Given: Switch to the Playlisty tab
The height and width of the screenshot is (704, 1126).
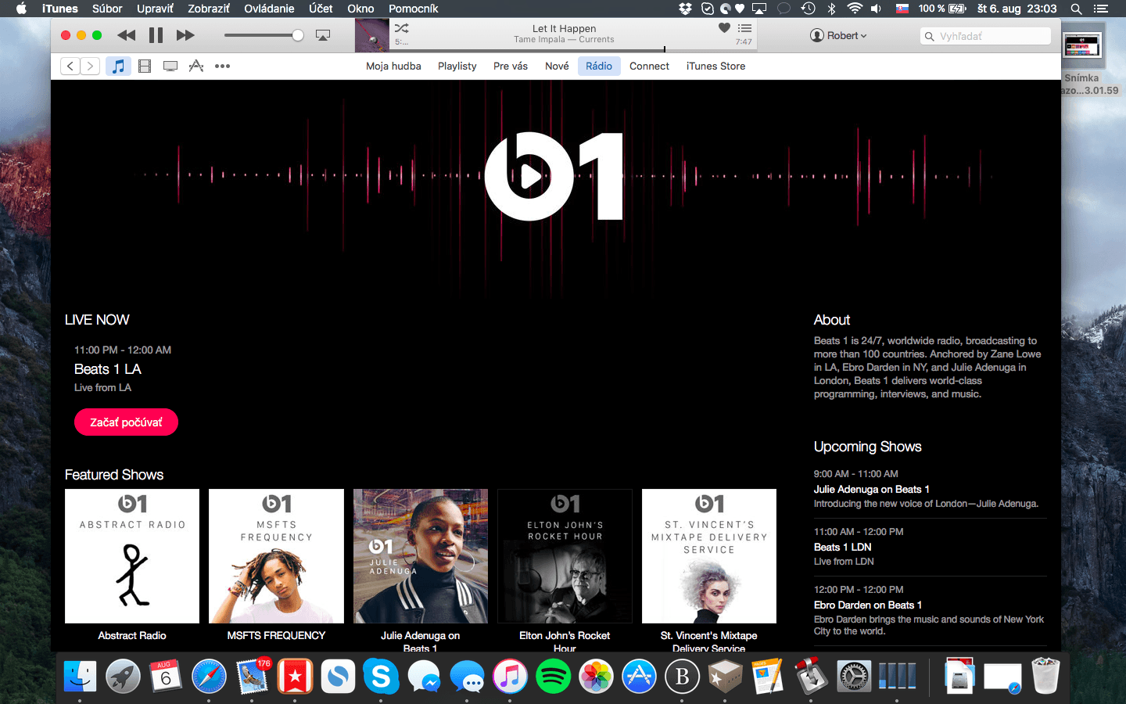Looking at the screenshot, I should 457,66.
